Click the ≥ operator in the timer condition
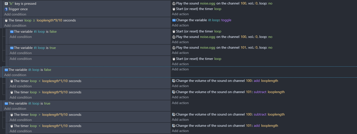 [34, 20]
